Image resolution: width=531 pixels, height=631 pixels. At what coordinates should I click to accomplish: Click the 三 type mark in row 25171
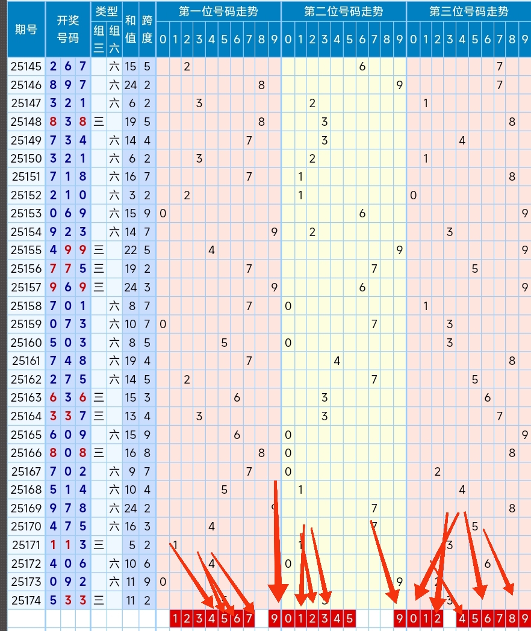[99, 545]
